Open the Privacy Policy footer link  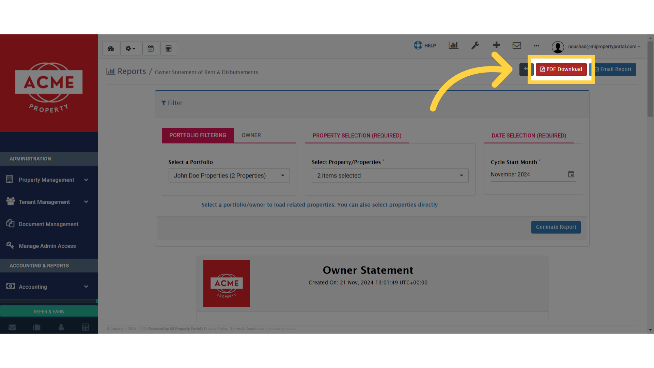[216, 329]
